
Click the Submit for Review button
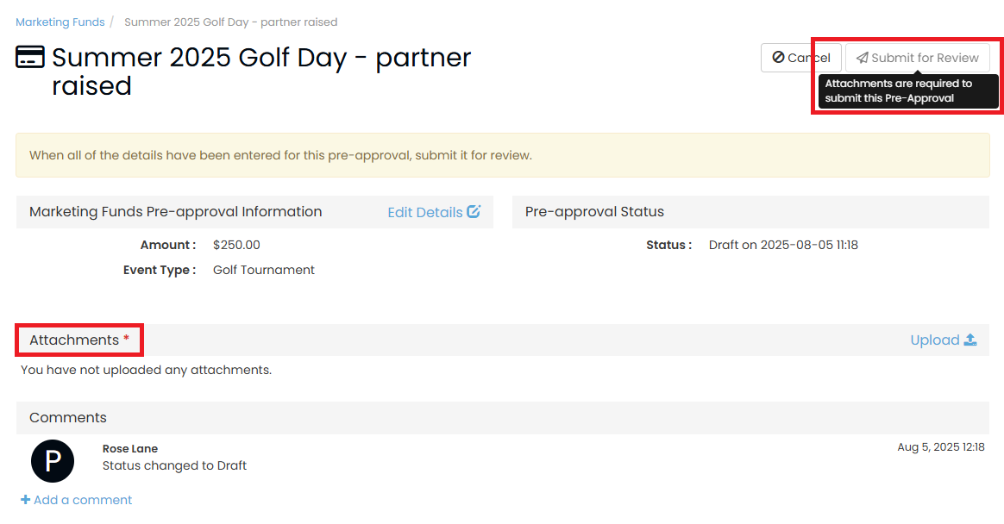[x=917, y=58]
